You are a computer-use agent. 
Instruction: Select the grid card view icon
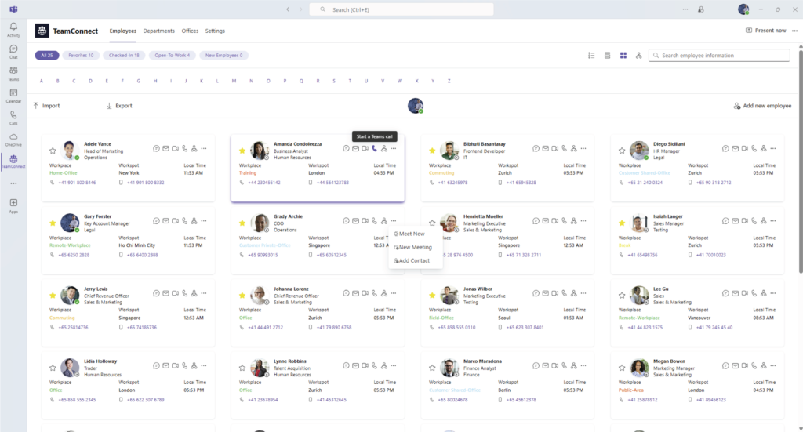coord(623,56)
